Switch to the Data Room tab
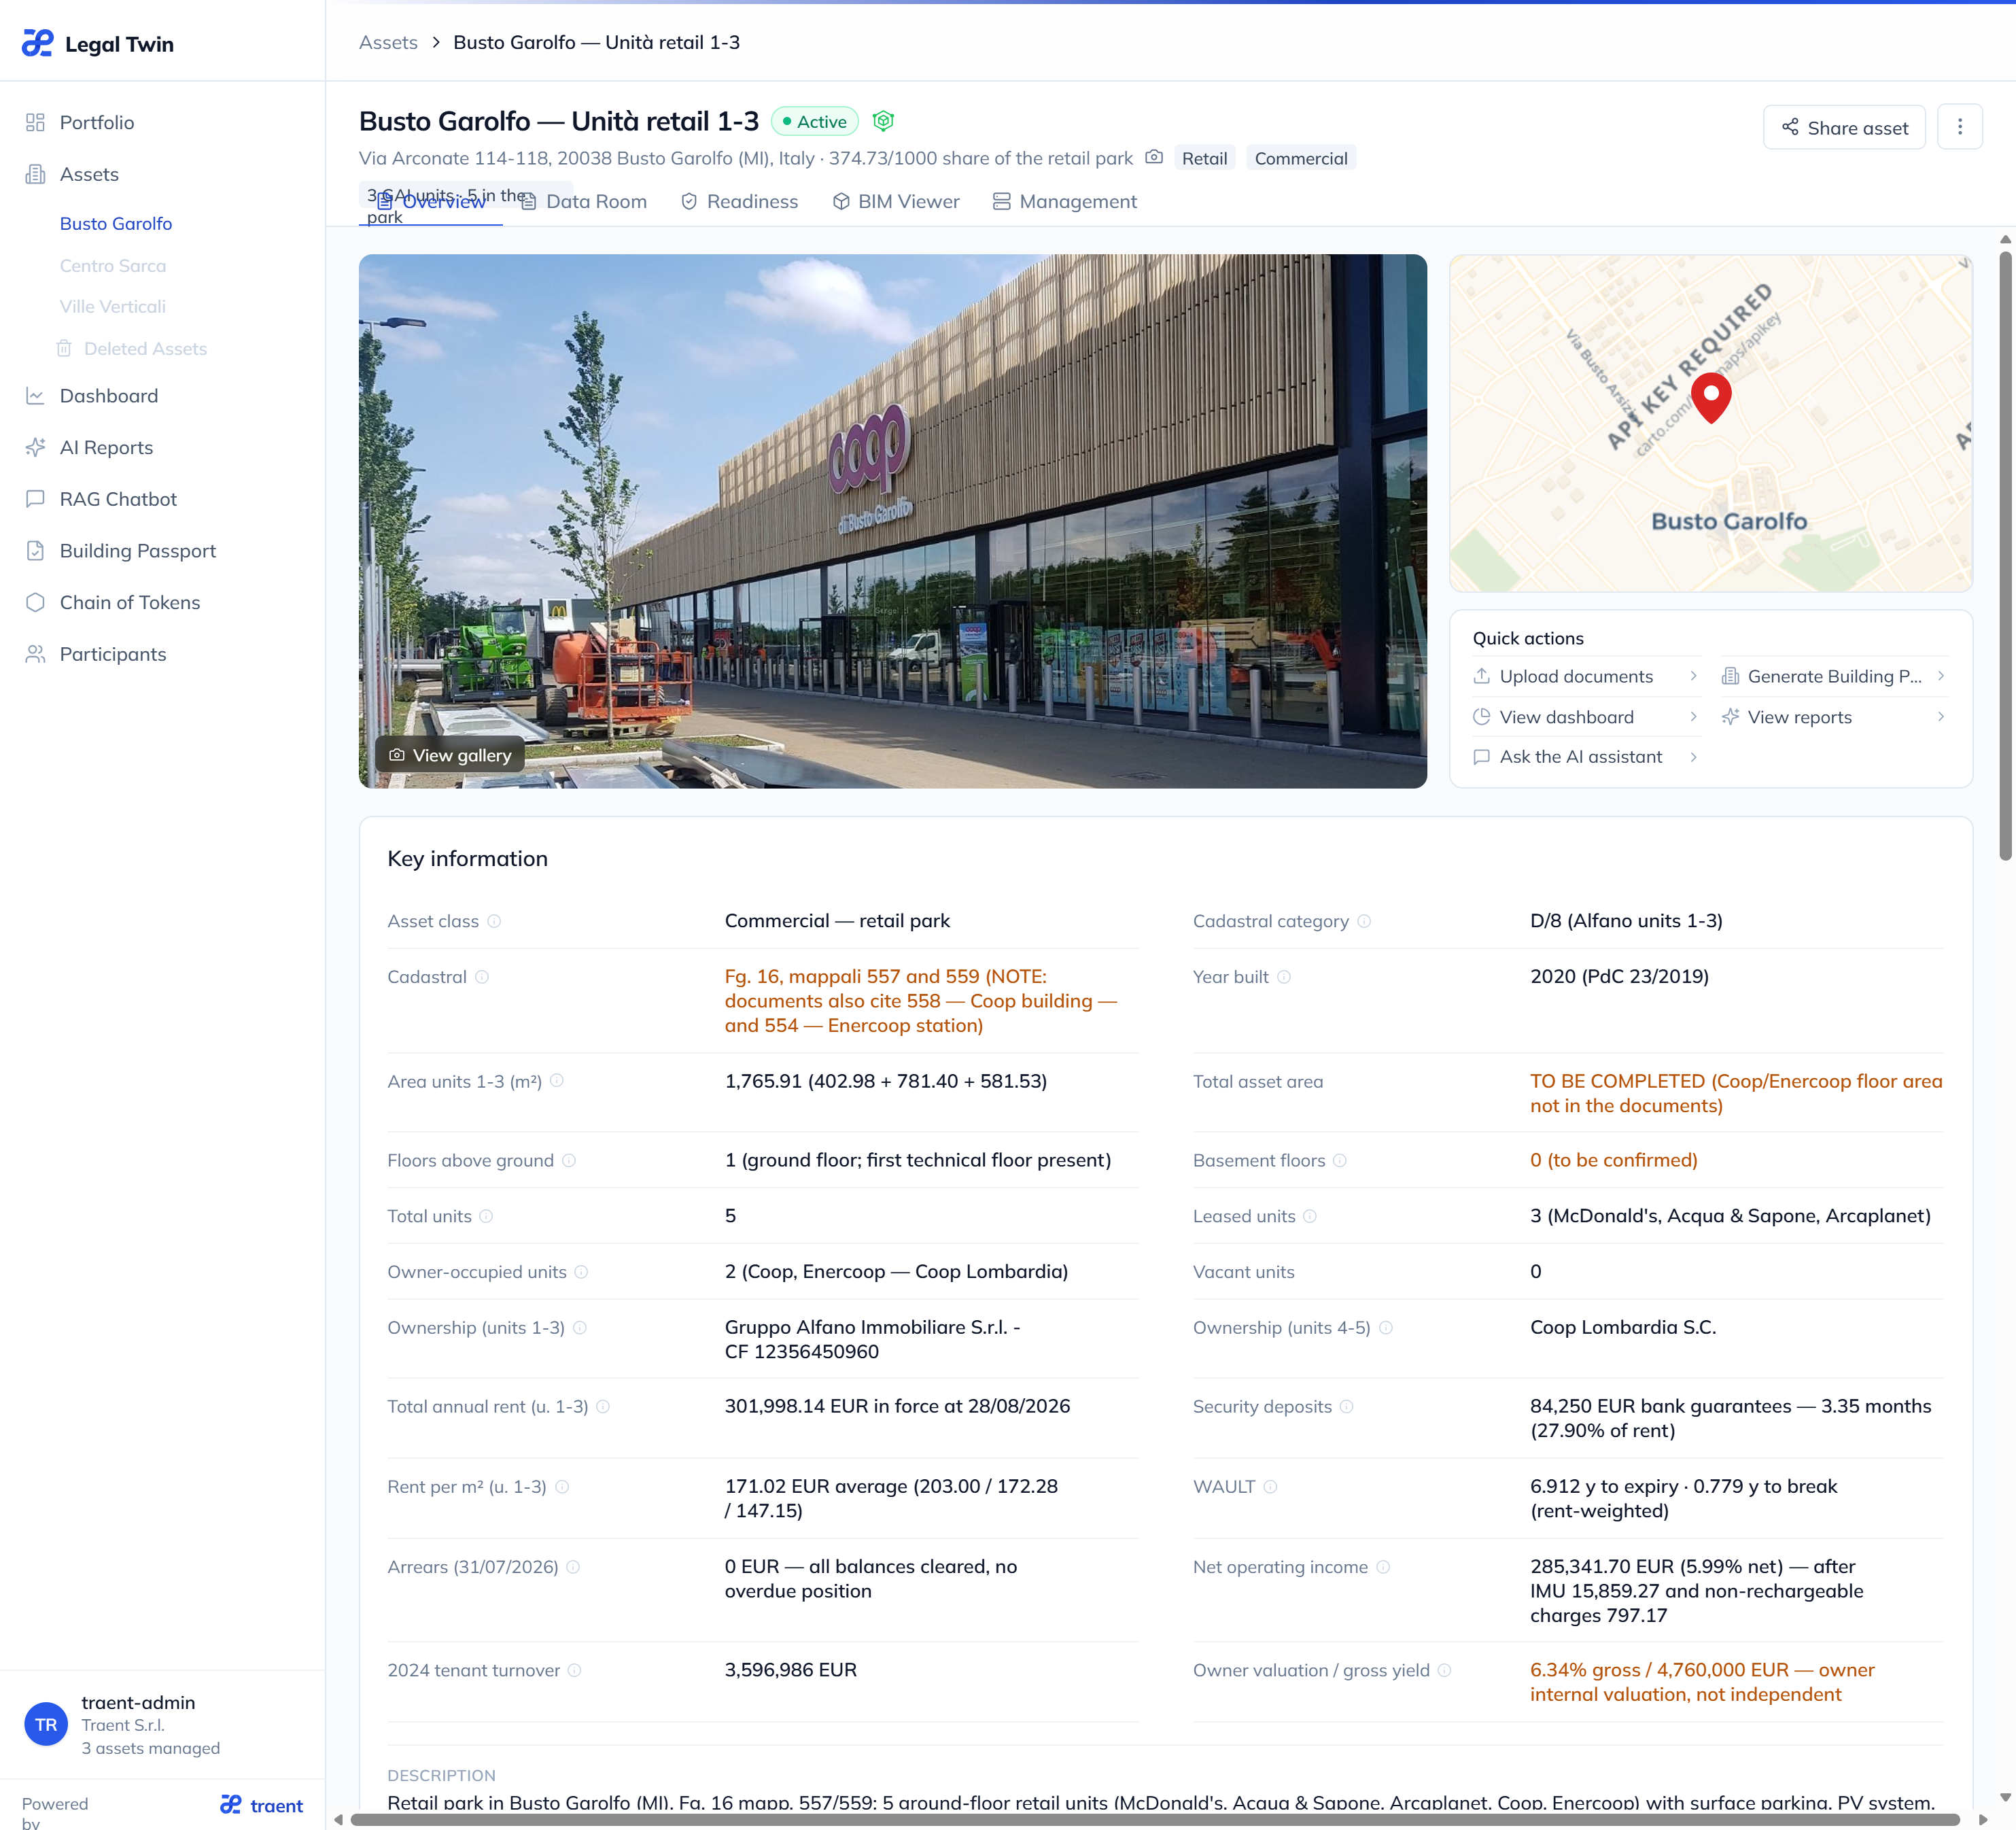This screenshot has width=2016, height=1830. [584, 201]
